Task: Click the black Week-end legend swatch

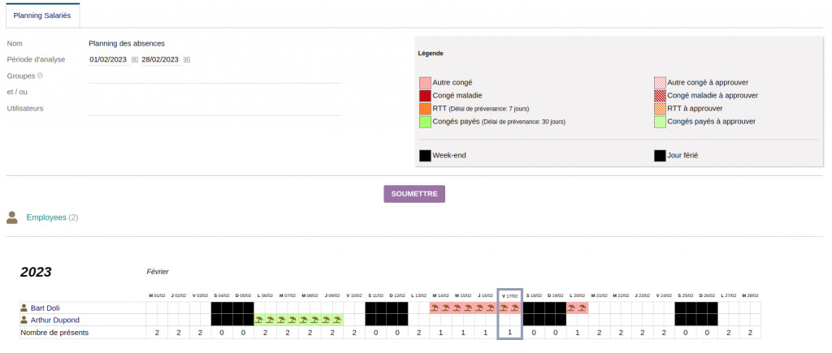Action: 425,156
